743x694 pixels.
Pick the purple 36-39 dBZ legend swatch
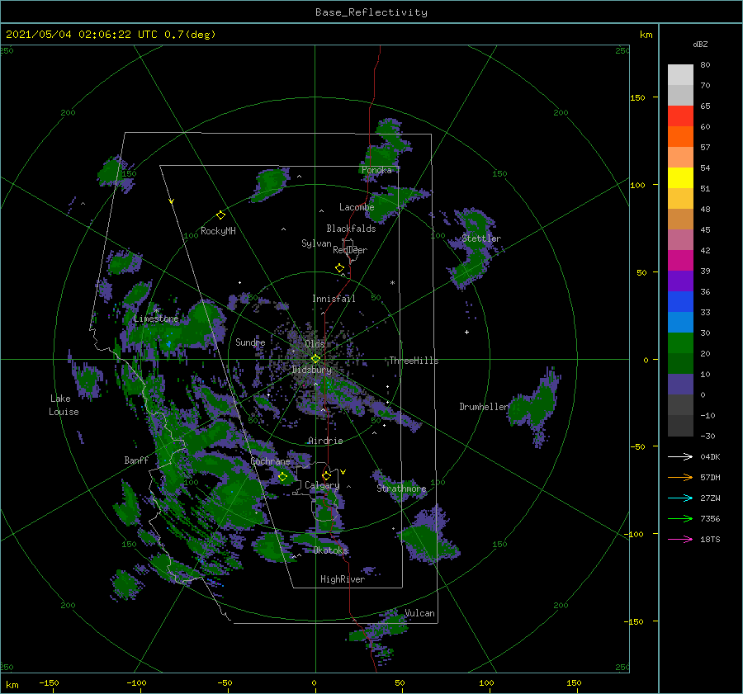(680, 281)
